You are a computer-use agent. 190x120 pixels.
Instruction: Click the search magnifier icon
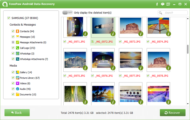click(x=161, y=13)
